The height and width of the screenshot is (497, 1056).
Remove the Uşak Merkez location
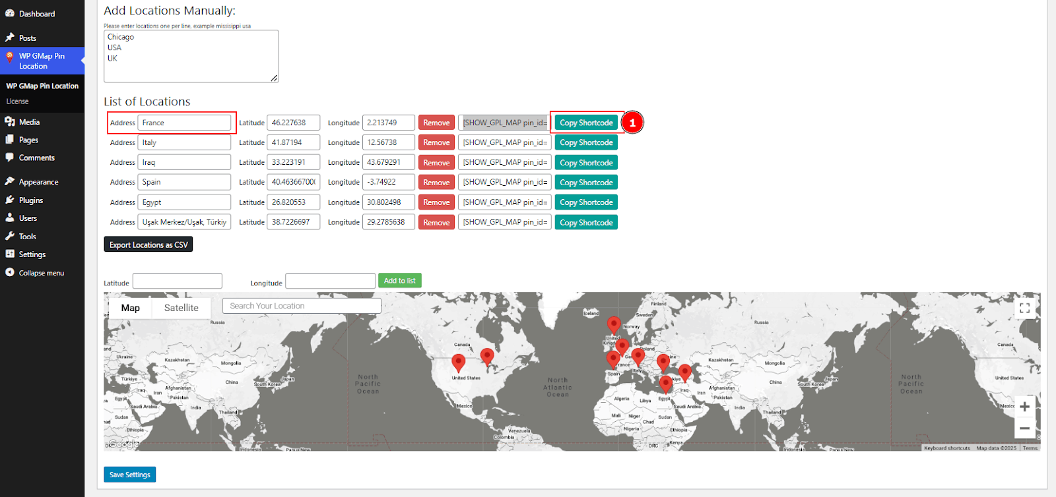pos(436,223)
